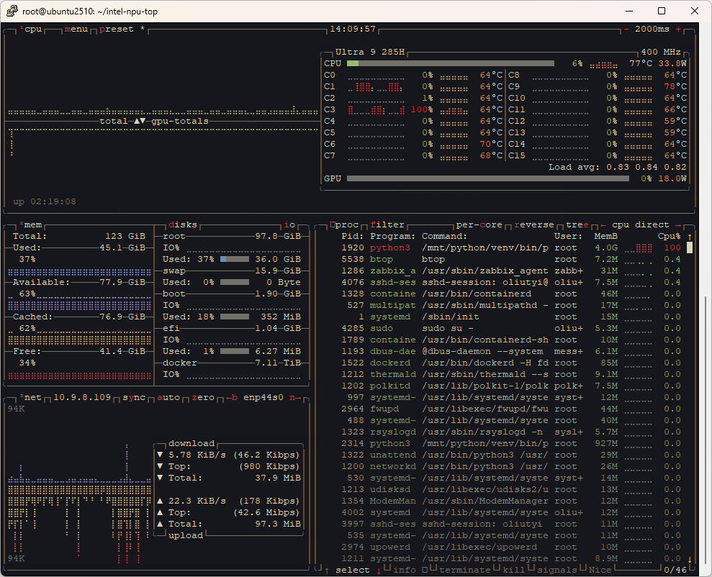The image size is (712, 577).
Task: Toggle reverse sorting of process list
Action: coord(533,225)
